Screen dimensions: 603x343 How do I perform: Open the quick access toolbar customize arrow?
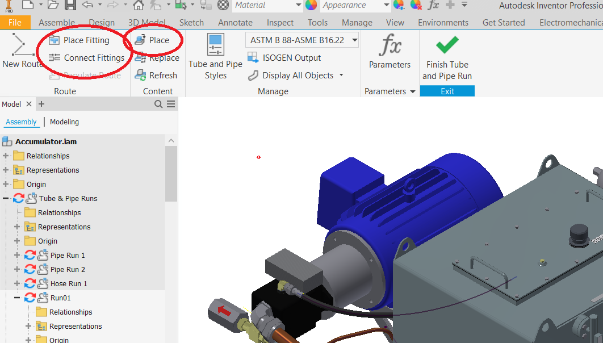[464, 5]
